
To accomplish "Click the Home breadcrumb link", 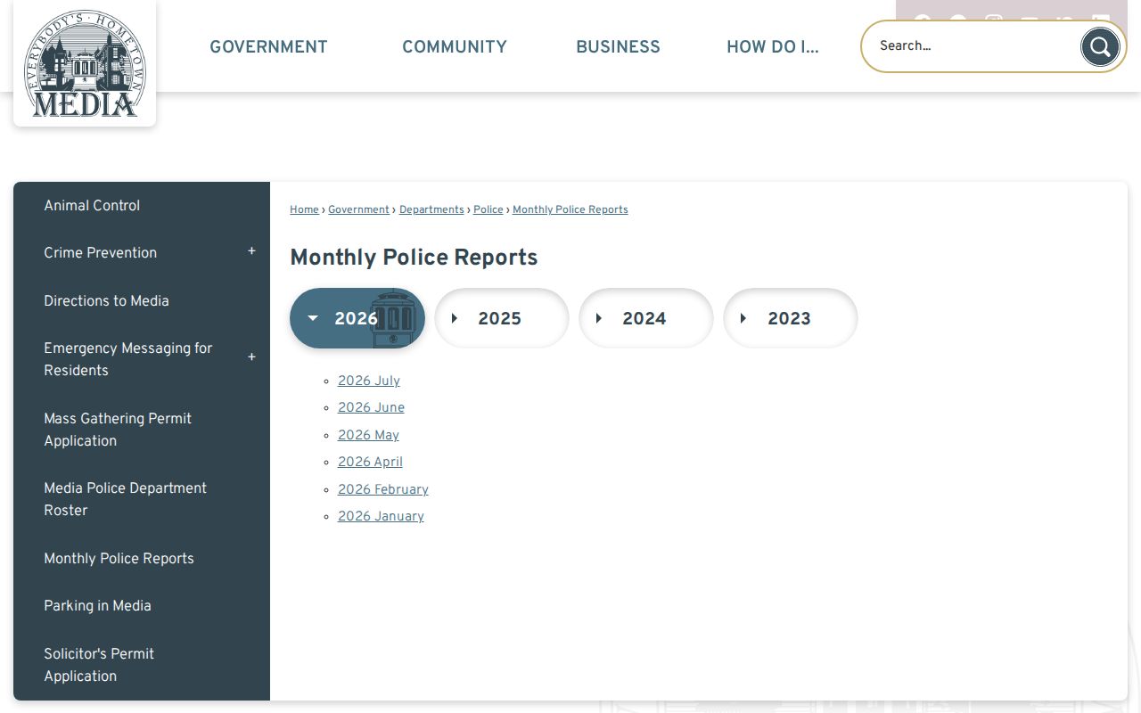I will (304, 210).
